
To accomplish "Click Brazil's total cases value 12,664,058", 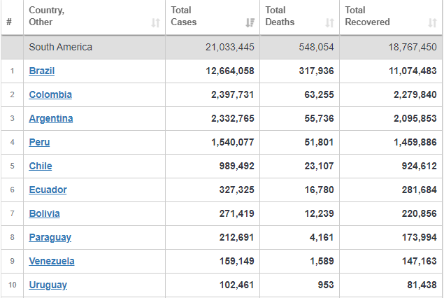I will [x=230, y=71].
